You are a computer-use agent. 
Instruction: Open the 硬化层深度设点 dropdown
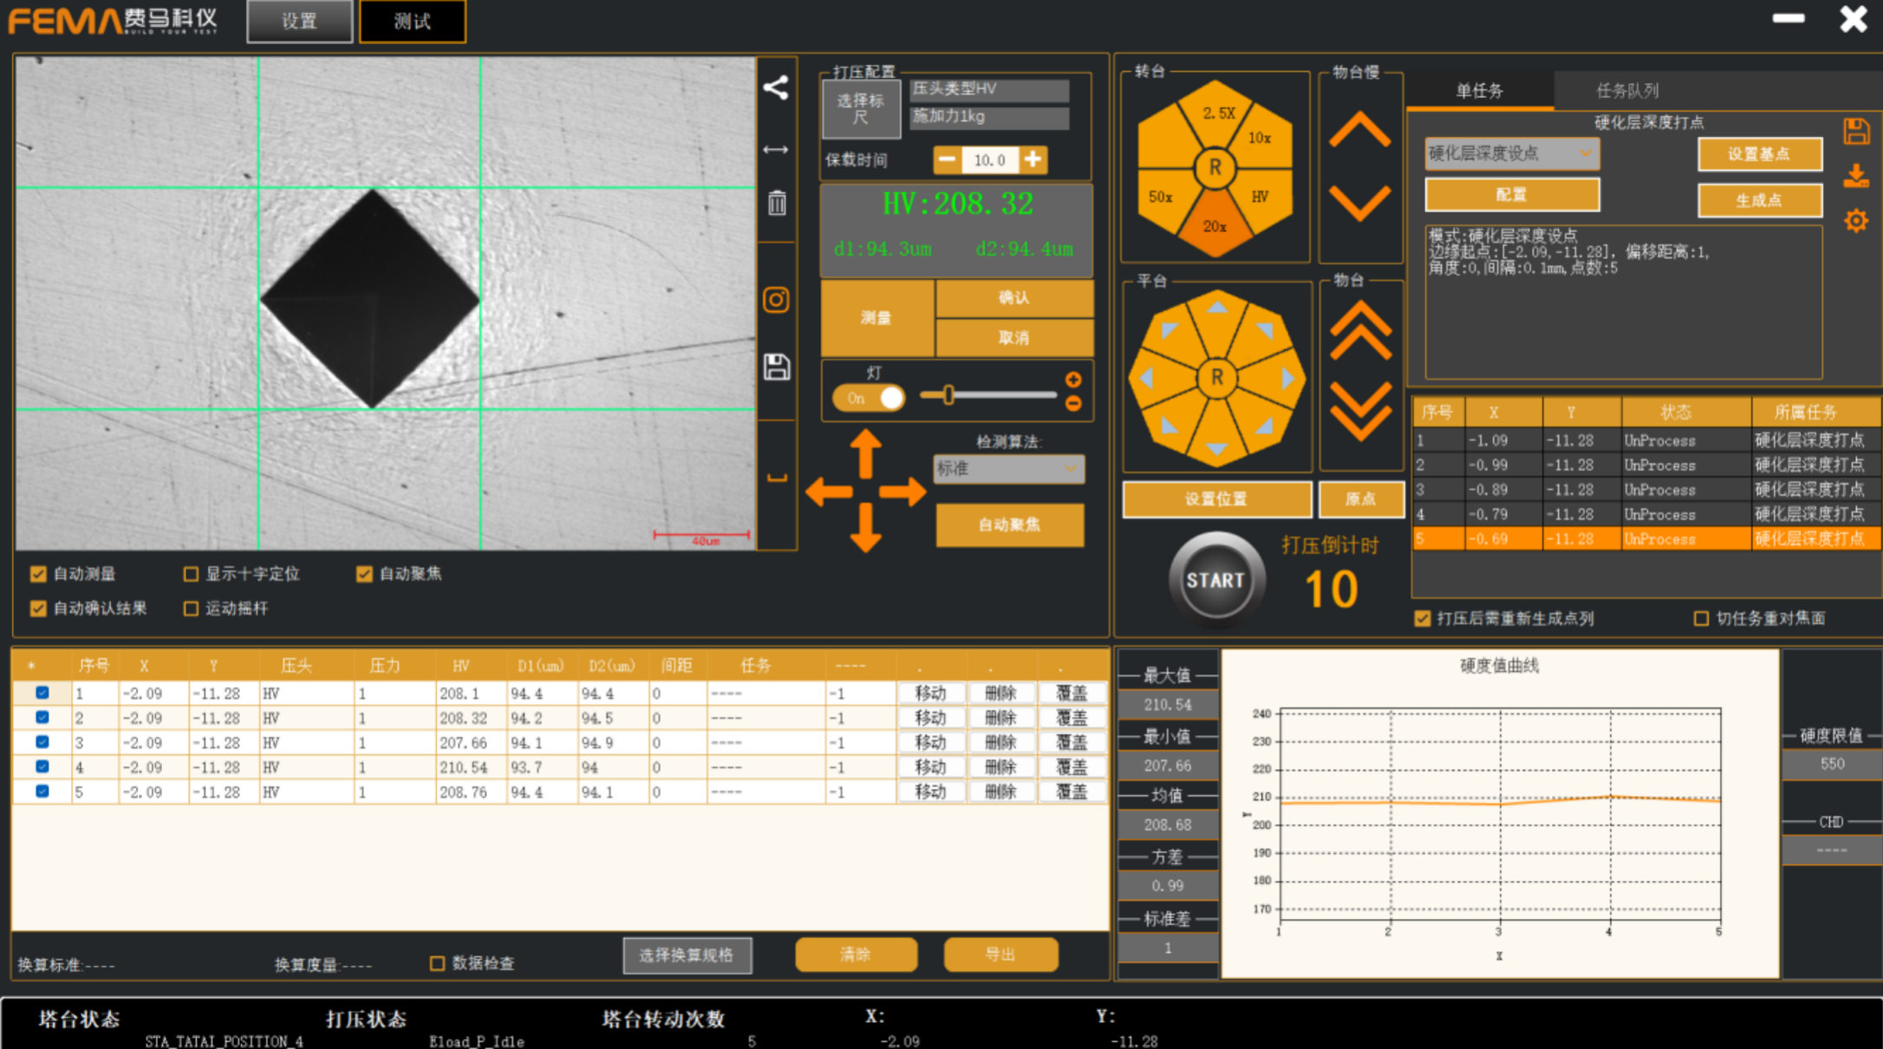click(x=1511, y=153)
